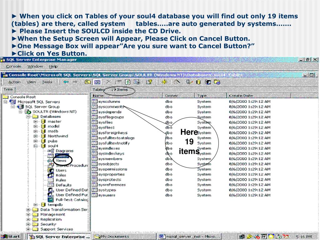Click the Forward arrow toolbar icon
The height and width of the screenshot is (240, 320).
tap(75, 82)
